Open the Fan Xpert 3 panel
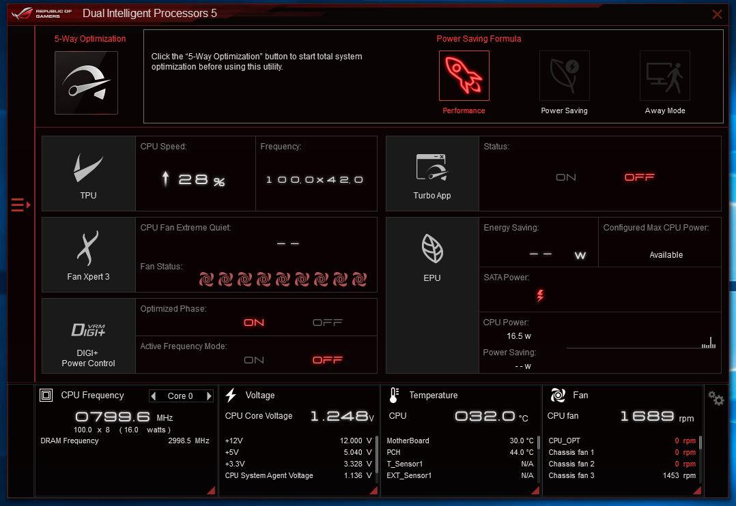The width and height of the screenshot is (736, 506). click(x=89, y=254)
